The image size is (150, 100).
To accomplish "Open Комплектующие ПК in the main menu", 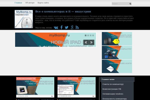I will 112,89.
